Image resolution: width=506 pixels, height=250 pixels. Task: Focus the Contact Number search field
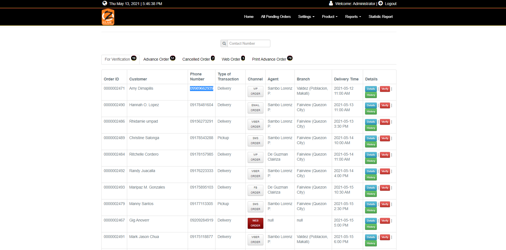pyautogui.click(x=249, y=44)
